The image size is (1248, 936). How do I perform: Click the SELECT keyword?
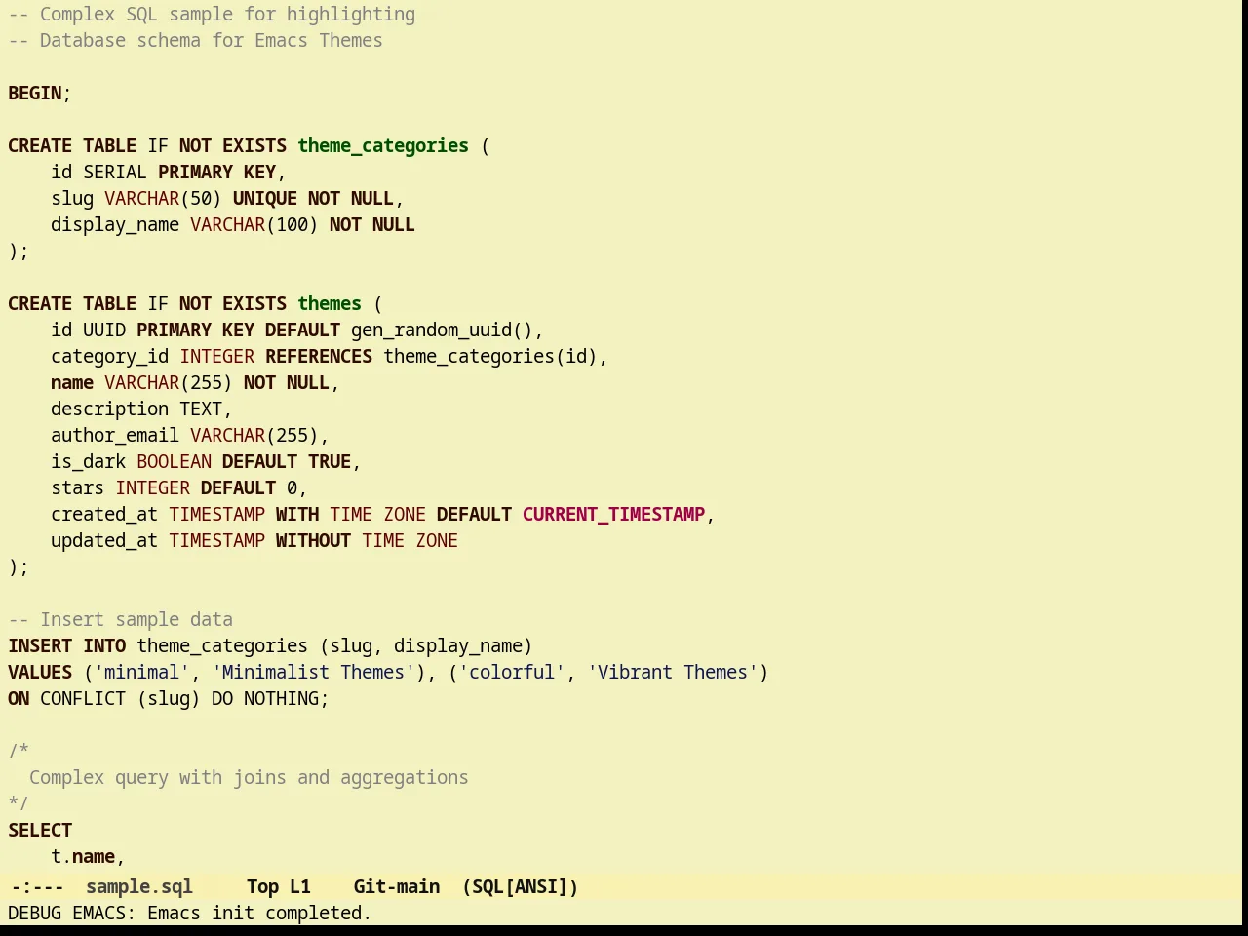40,831
